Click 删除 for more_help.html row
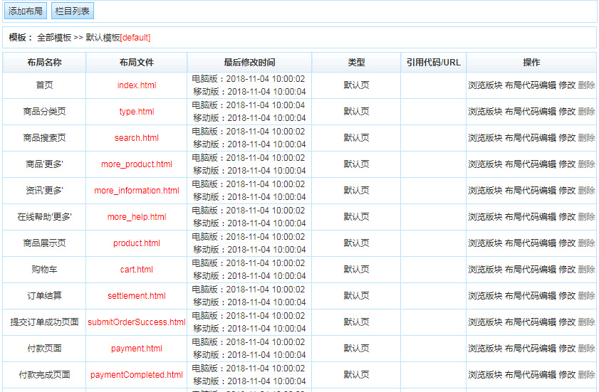 pos(586,217)
